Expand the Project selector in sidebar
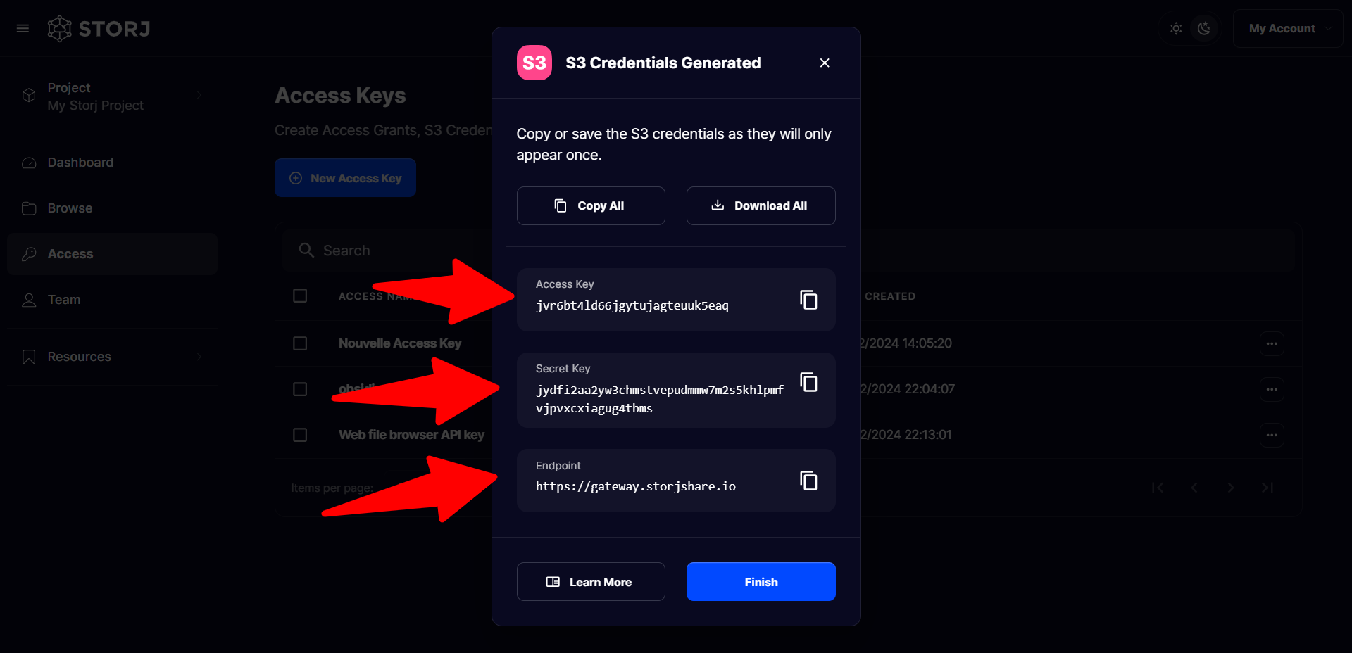Viewport: 1352px width, 653px height. pyautogui.click(x=113, y=96)
